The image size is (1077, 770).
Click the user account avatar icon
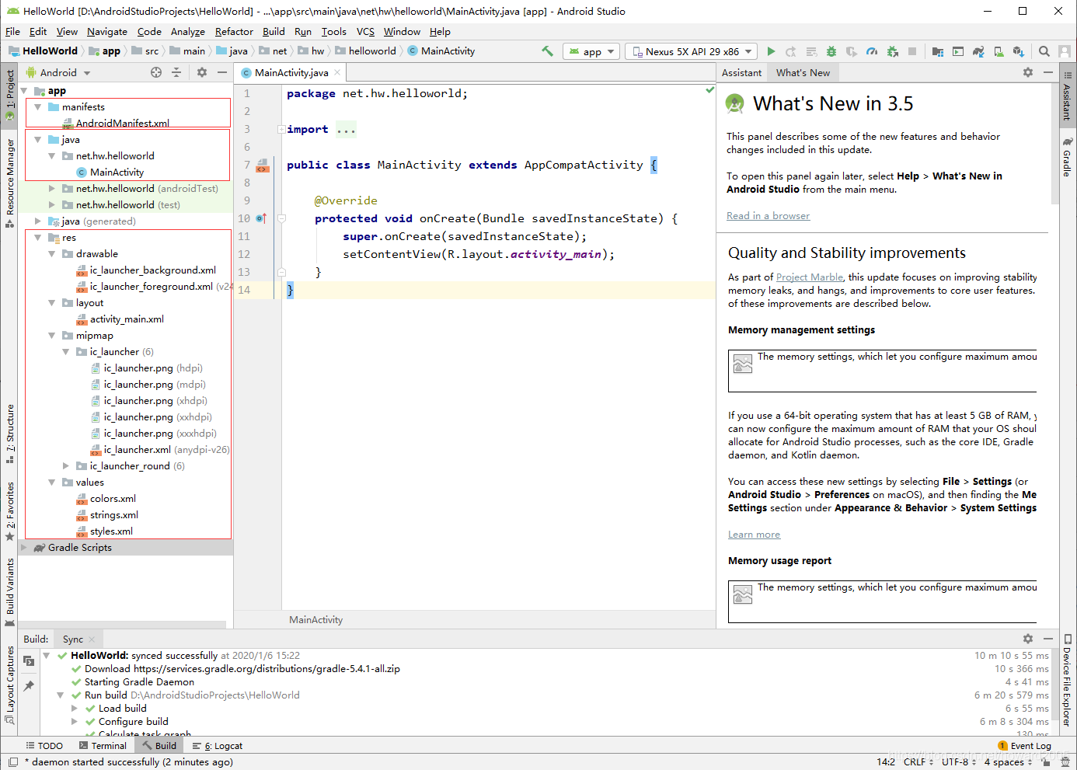coord(1065,51)
